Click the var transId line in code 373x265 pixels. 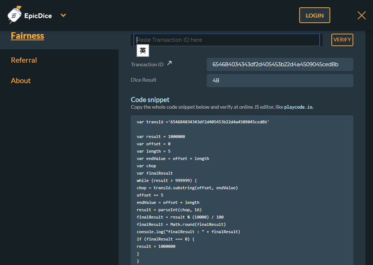click(203, 122)
